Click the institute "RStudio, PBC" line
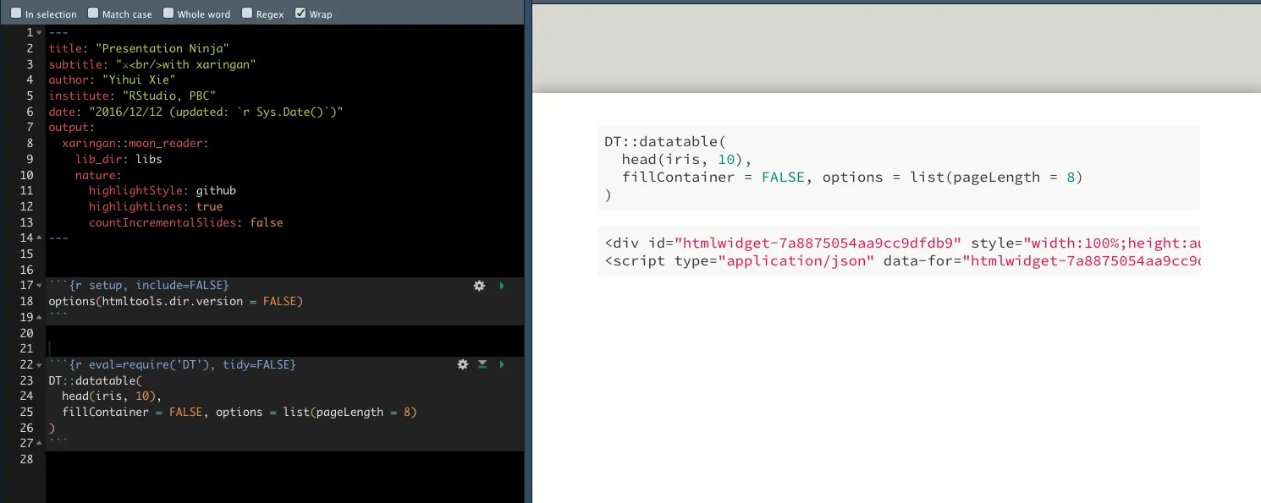 pos(132,96)
